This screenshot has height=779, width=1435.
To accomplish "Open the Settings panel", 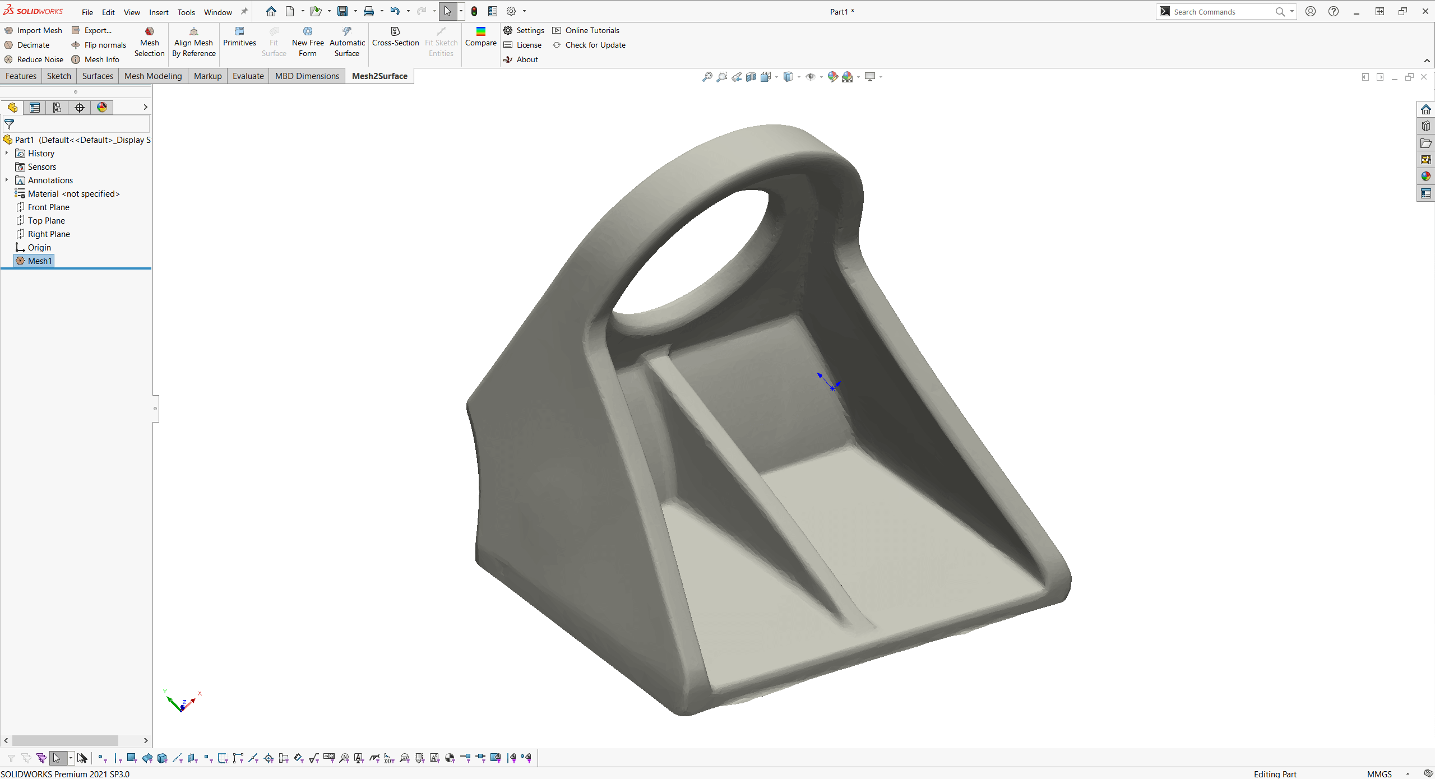I will tap(530, 30).
